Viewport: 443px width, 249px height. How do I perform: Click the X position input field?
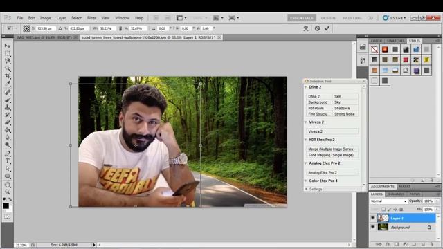[46, 28]
